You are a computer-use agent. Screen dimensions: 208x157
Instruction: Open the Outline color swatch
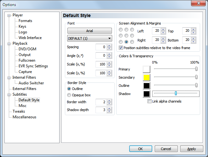point(147,86)
